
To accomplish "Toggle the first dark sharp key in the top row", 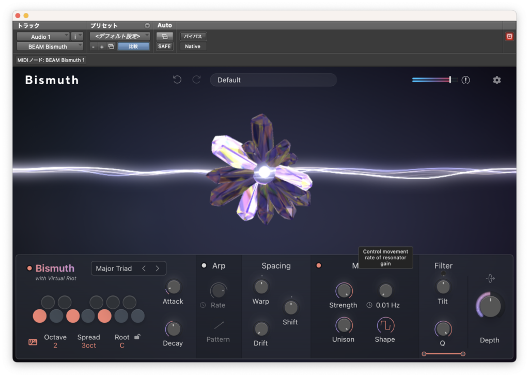I will (48, 303).
